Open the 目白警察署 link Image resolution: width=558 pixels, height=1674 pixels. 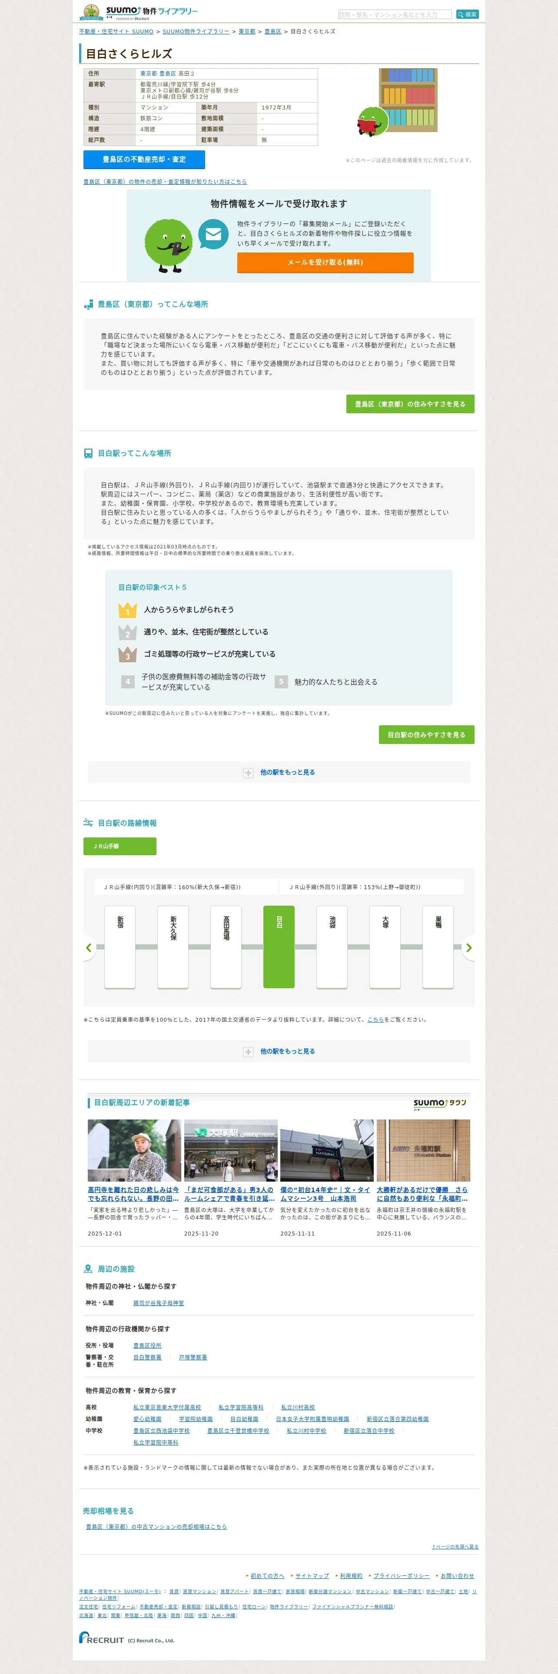point(147,1358)
